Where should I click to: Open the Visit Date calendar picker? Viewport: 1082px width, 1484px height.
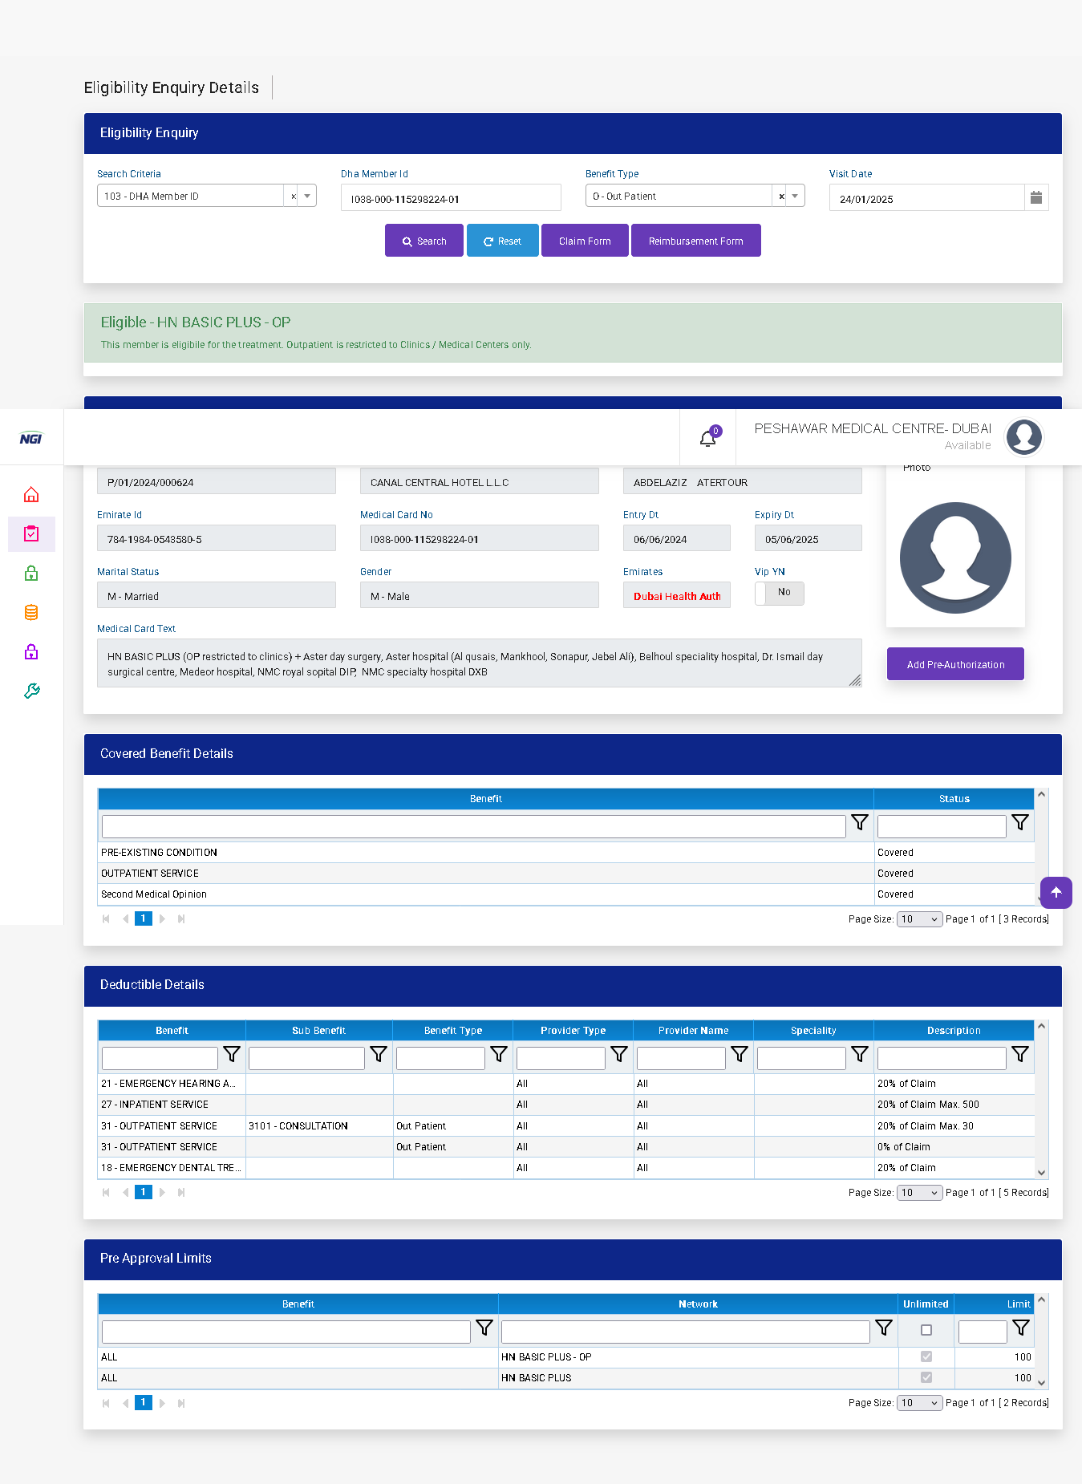[x=1035, y=198]
